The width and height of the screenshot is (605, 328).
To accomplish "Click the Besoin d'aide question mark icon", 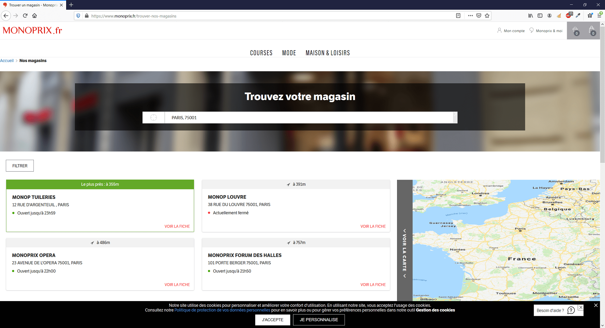I will point(571,310).
